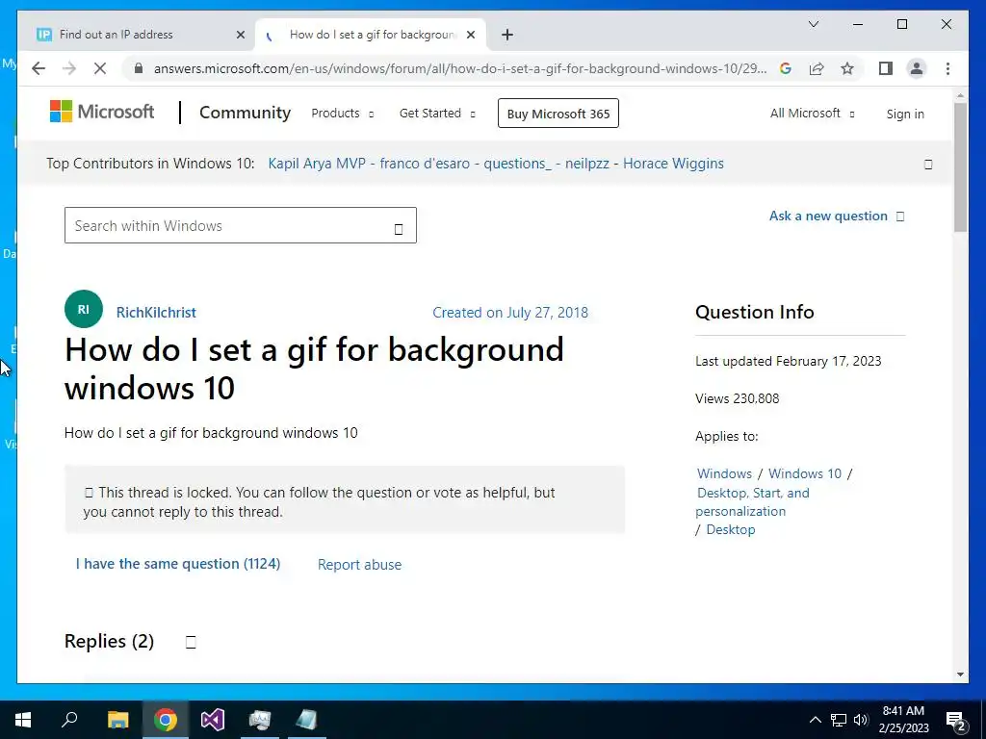Open a new browser tab
The height and width of the screenshot is (739, 986).
[507, 35]
